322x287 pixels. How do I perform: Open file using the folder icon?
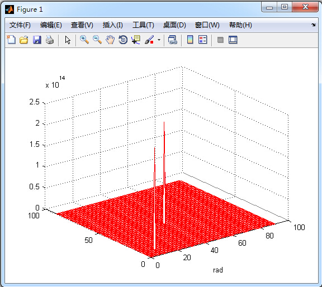coord(24,40)
